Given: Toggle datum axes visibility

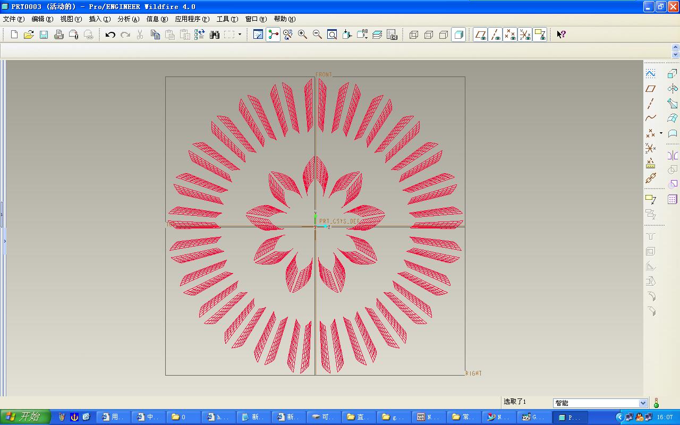Looking at the screenshot, I should click(495, 35).
